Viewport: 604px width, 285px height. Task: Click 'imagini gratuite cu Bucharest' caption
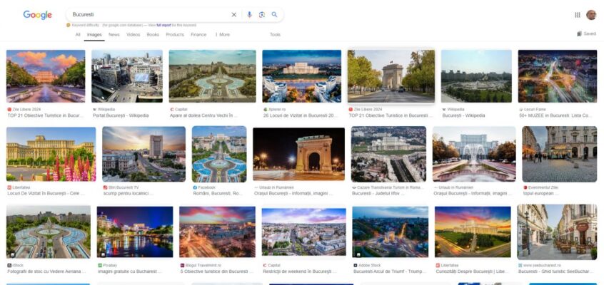(x=129, y=271)
